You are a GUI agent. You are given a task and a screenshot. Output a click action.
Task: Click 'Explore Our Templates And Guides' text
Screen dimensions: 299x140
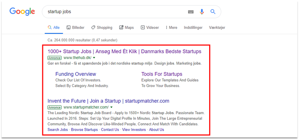click(x=170, y=80)
